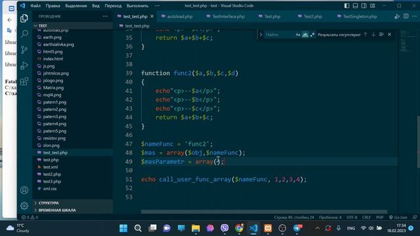Open the Search view in activity bar
Viewport: 420px width, 236px height.
24,33
